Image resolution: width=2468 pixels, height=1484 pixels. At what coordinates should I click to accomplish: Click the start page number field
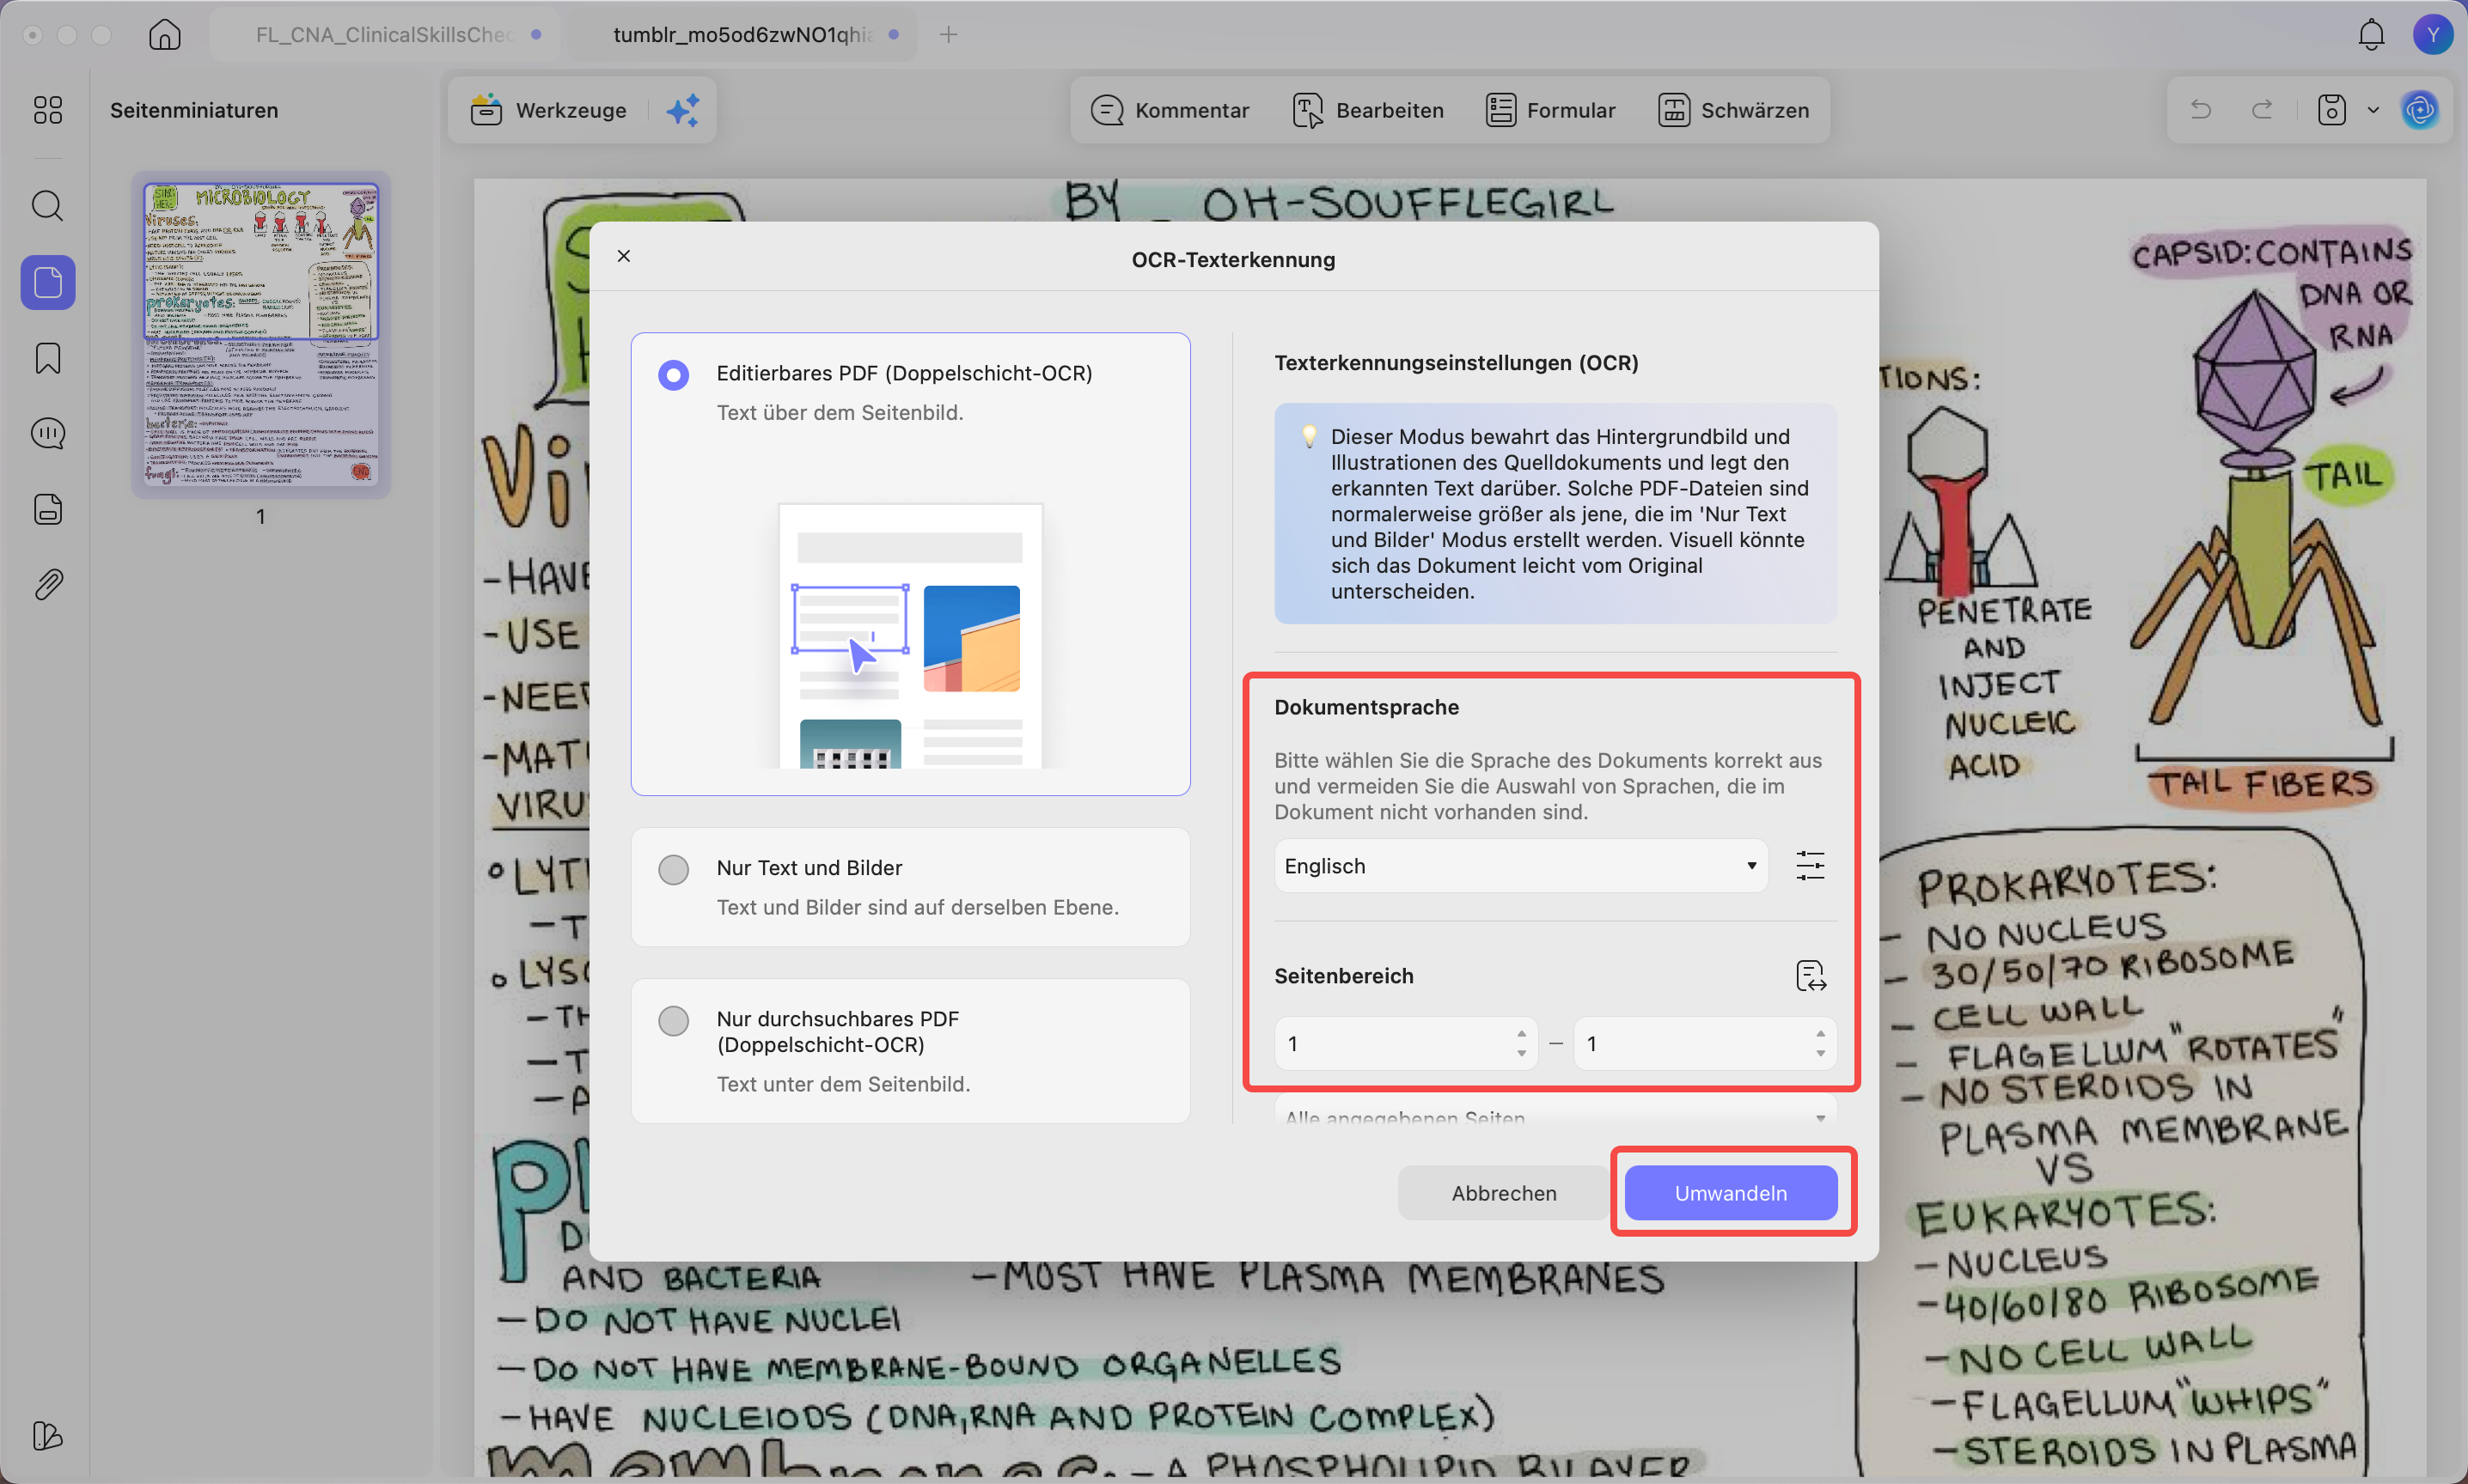point(1406,1044)
